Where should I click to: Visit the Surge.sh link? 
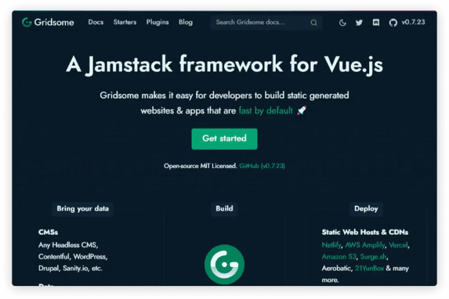pyautogui.click(x=373, y=257)
